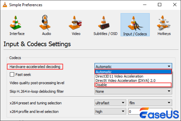Screen dimensions: 181x121
Task: Choose DirectX Video Acceleration (DXVA) 2.0
Action: (x=133, y=80)
